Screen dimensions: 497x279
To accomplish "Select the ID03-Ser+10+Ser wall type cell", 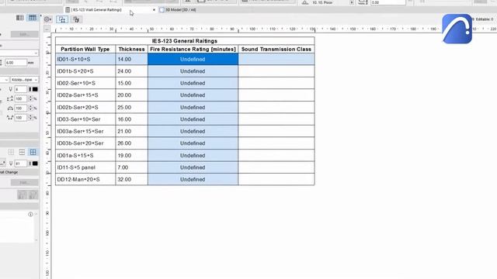I will [x=85, y=119].
